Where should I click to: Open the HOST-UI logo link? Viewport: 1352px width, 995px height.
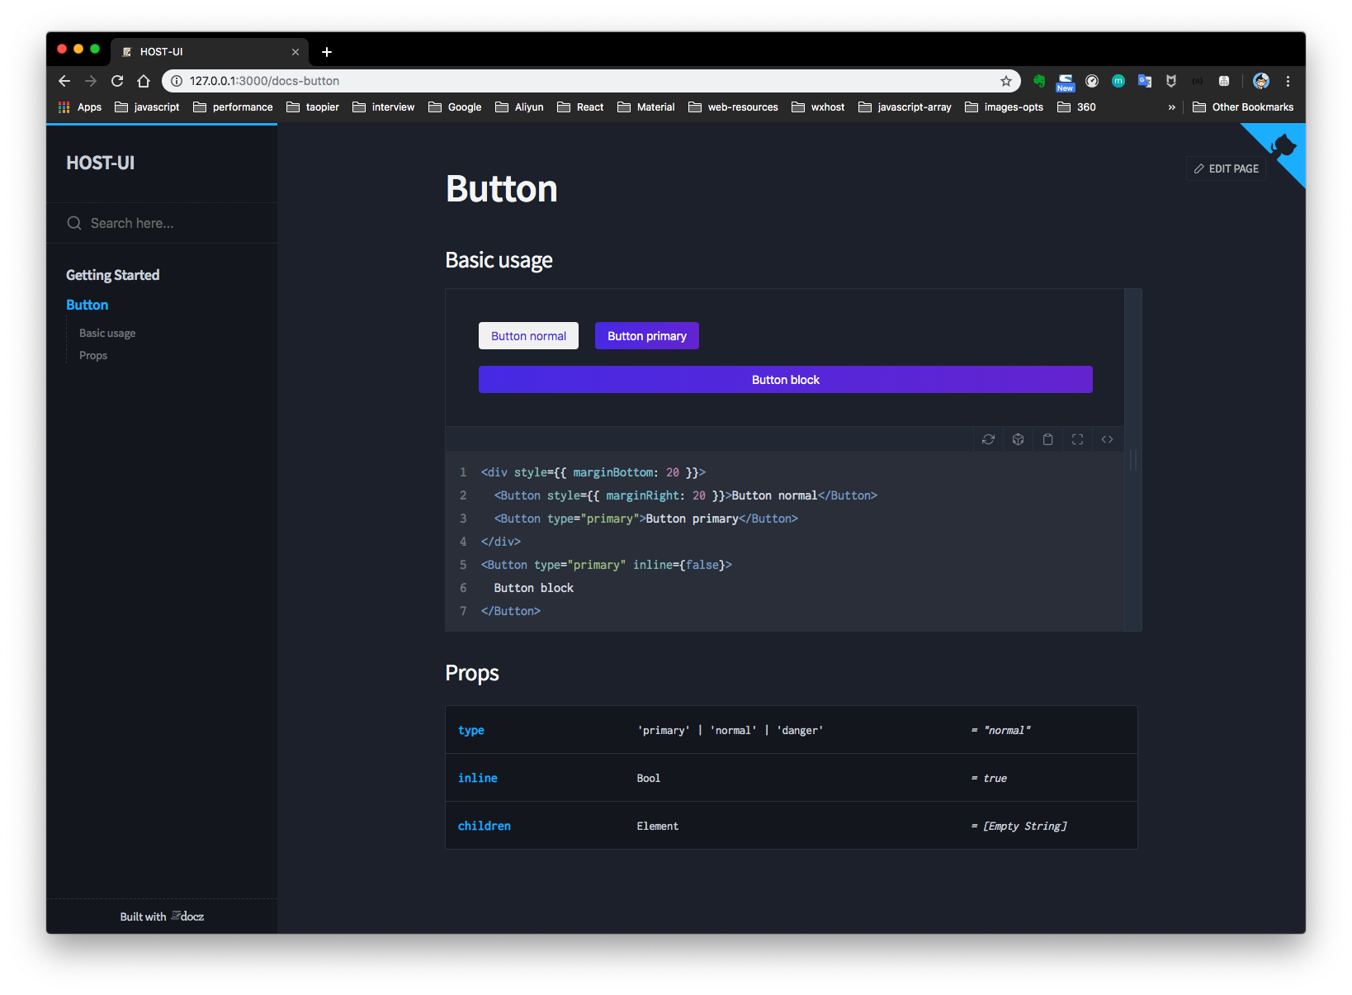click(100, 163)
